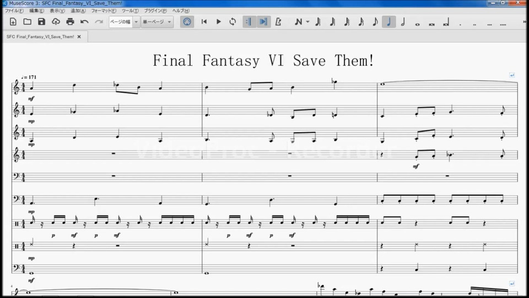Open the 編集 (Edit) menu
Screen dimensions: 529x298
(36, 11)
